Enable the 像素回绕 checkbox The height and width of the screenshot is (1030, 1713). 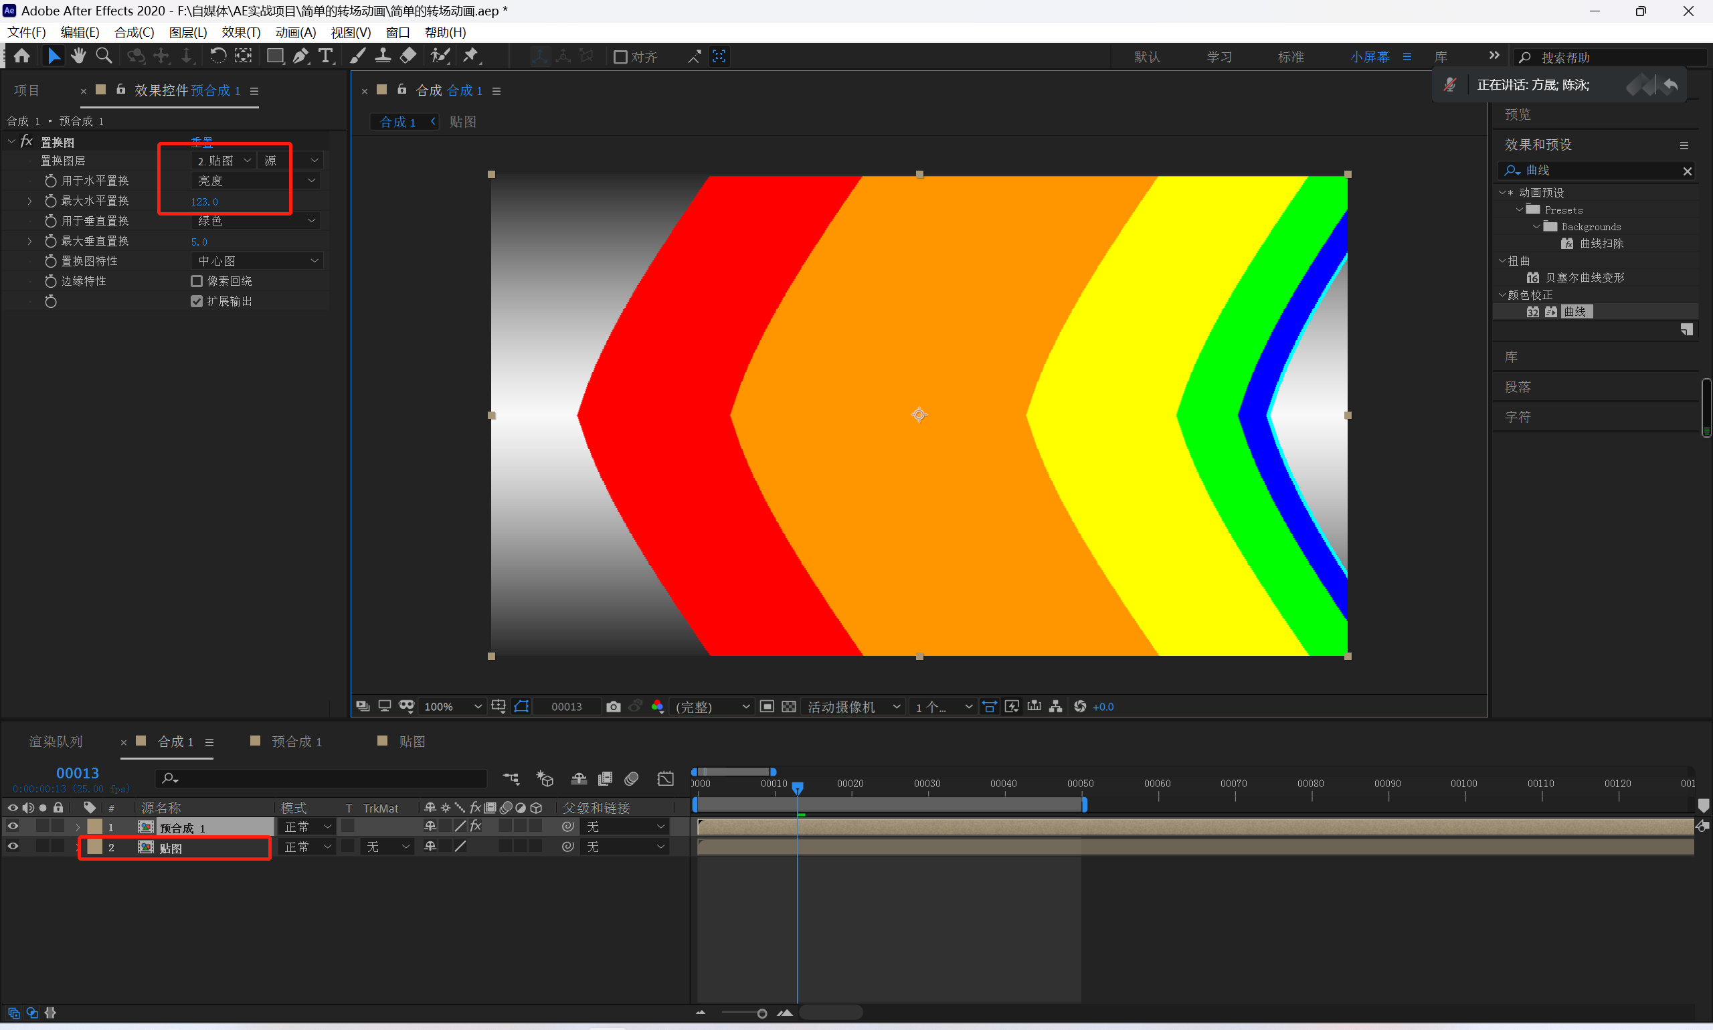click(x=196, y=280)
